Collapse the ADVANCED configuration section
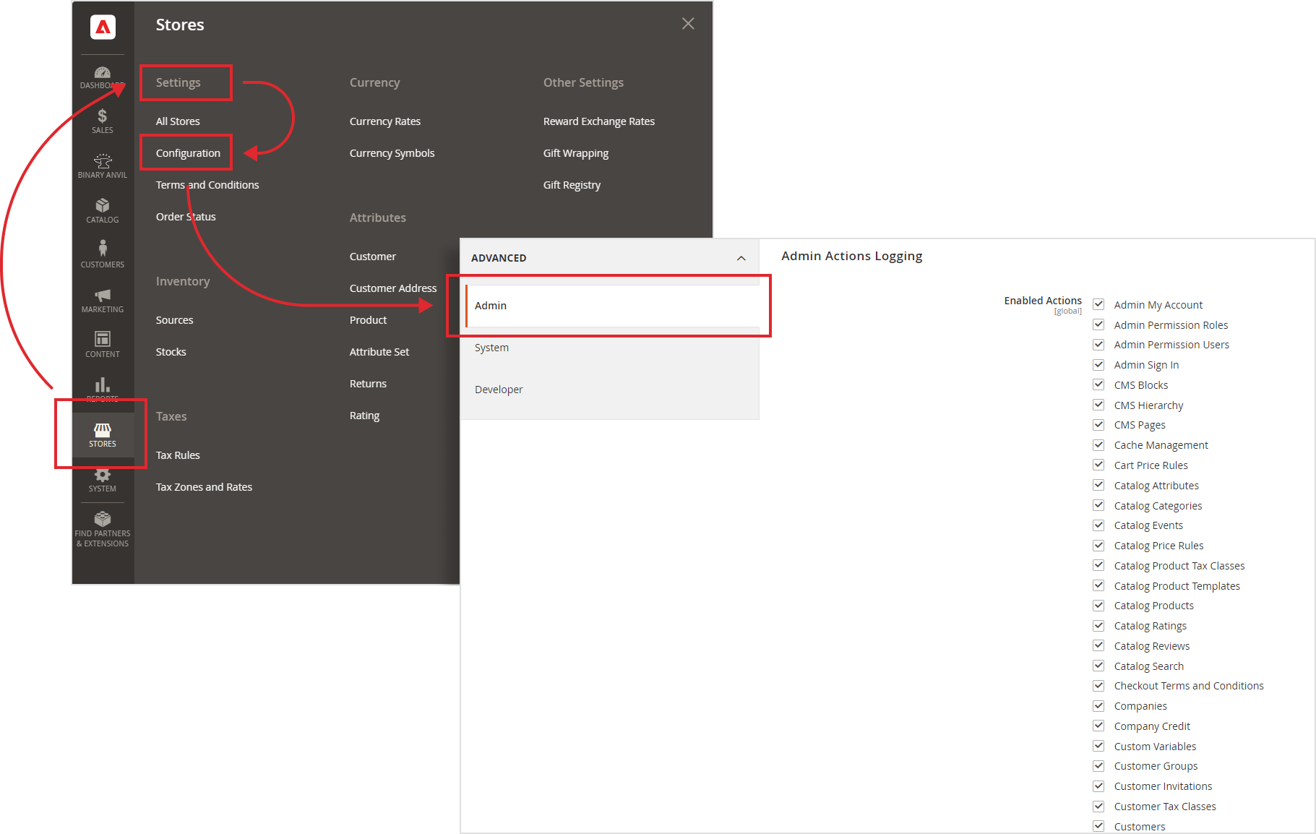The width and height of the screenshot is (1316, 834). (x=741, y=258)
